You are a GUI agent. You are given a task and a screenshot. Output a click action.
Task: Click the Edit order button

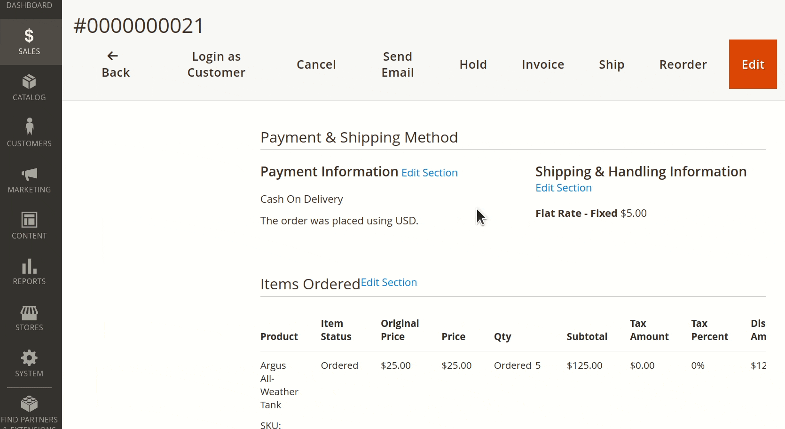point(752,64)
